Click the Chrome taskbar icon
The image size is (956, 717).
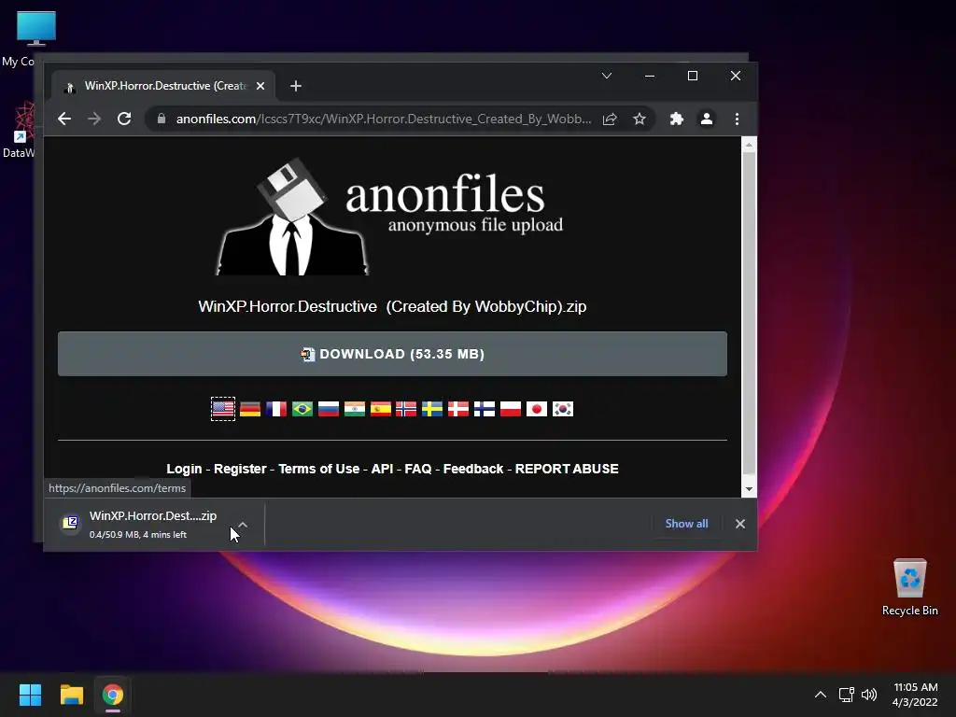113,695
